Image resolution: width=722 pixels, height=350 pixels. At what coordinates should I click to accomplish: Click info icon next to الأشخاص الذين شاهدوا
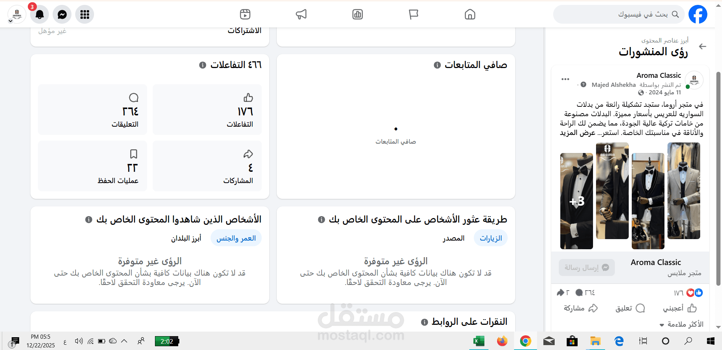coord(89,220)
